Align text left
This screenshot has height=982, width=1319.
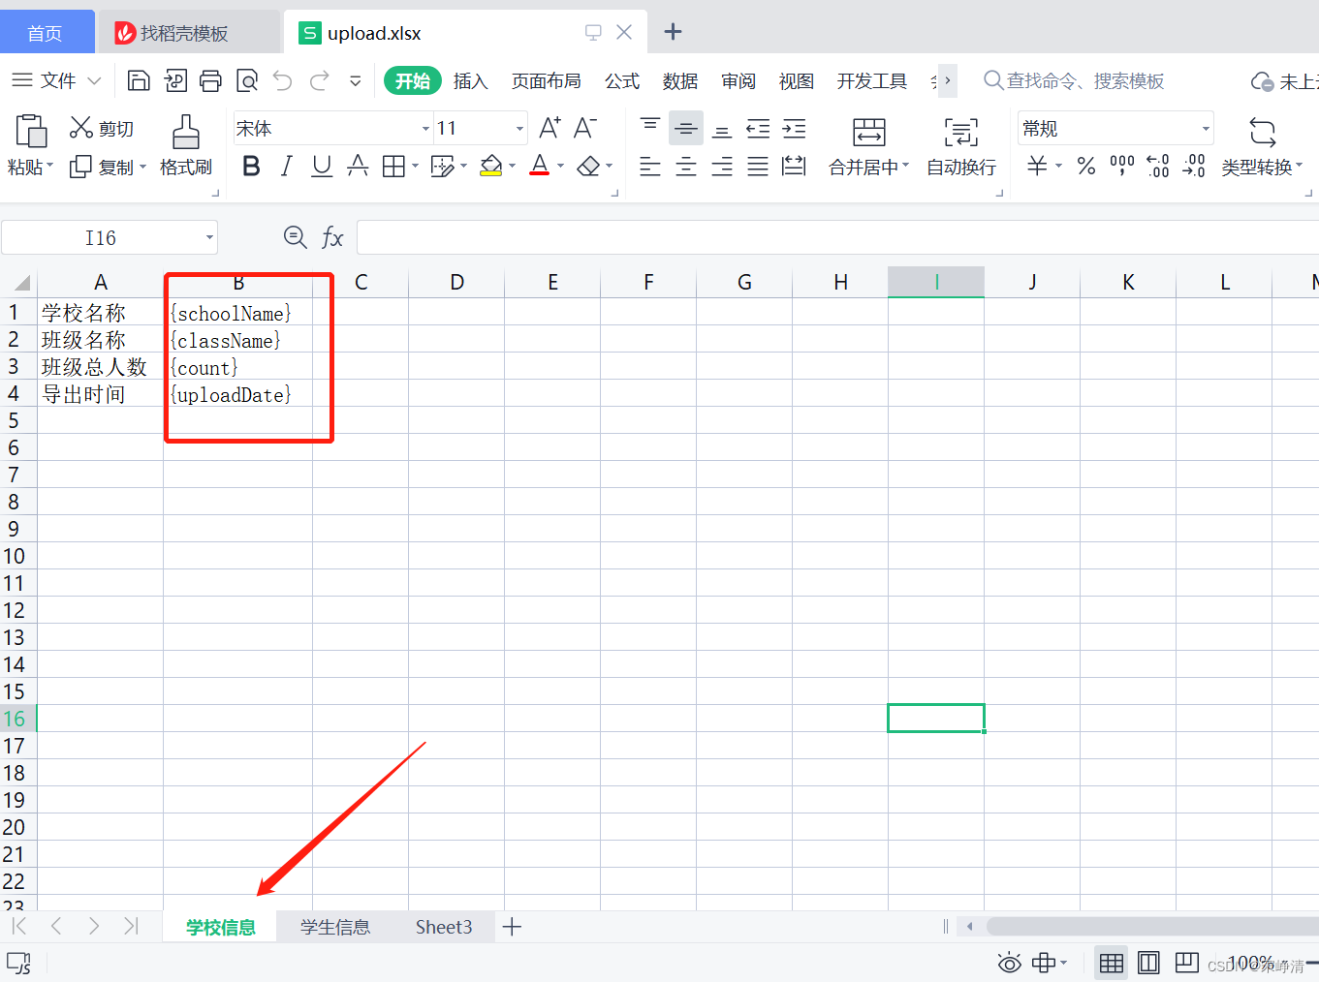pyautogui.click(x=650, y=167)
